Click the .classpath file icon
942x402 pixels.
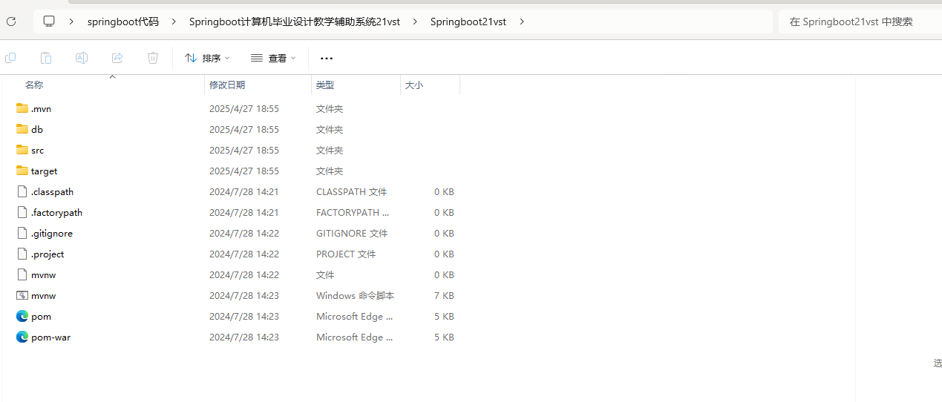[22, 191]
